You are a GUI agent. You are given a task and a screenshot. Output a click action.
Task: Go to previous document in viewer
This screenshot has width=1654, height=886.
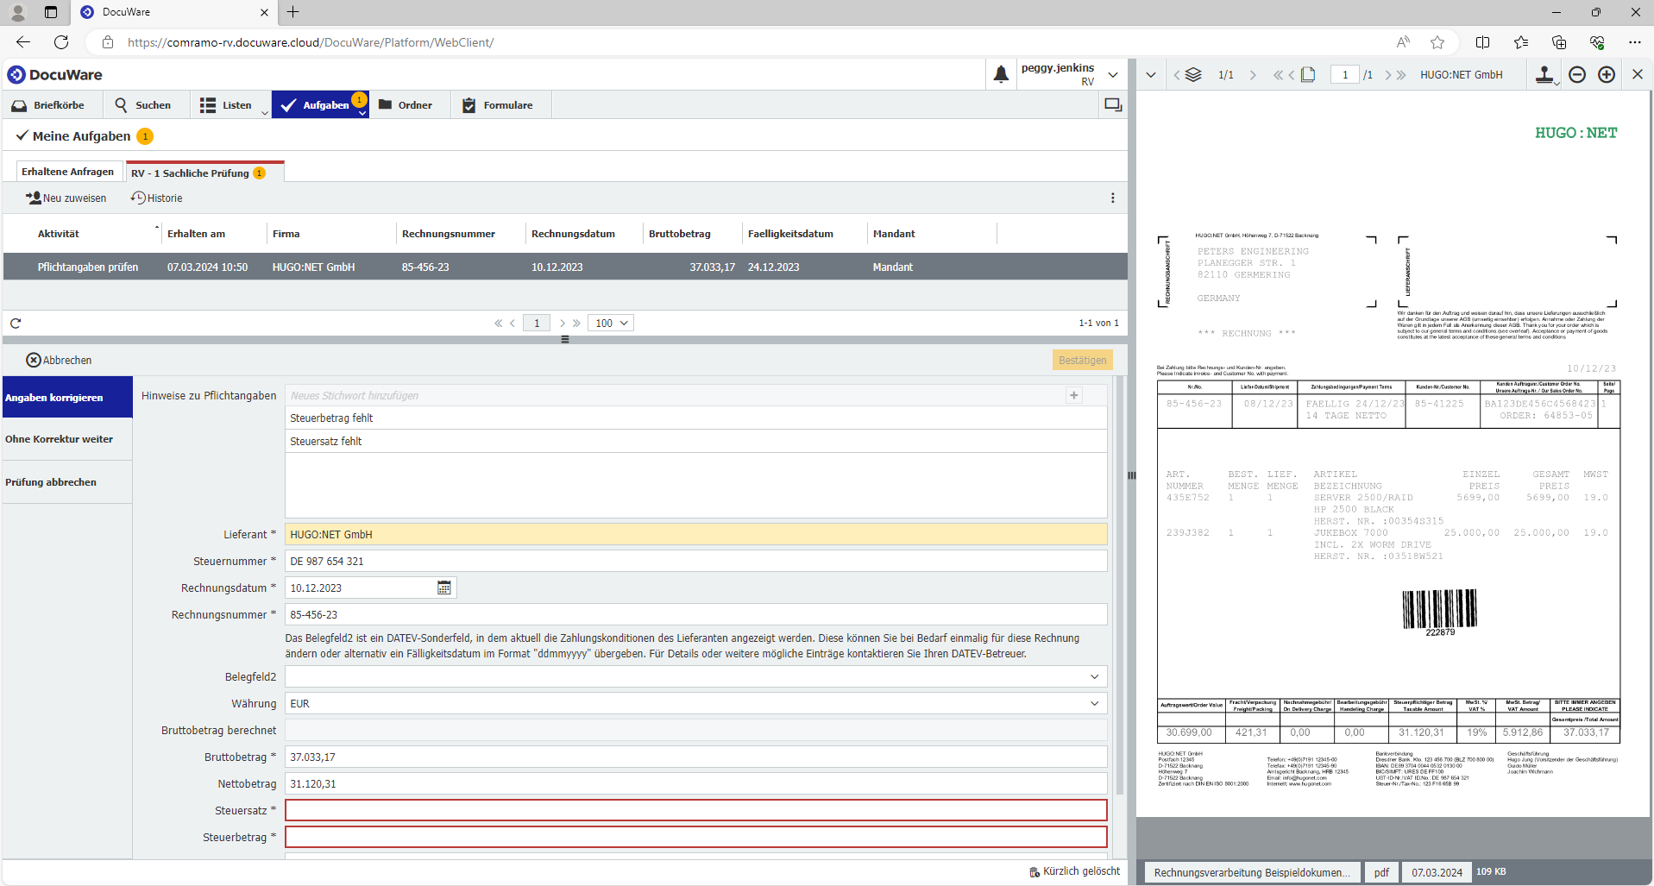[x=1176, y=75]
